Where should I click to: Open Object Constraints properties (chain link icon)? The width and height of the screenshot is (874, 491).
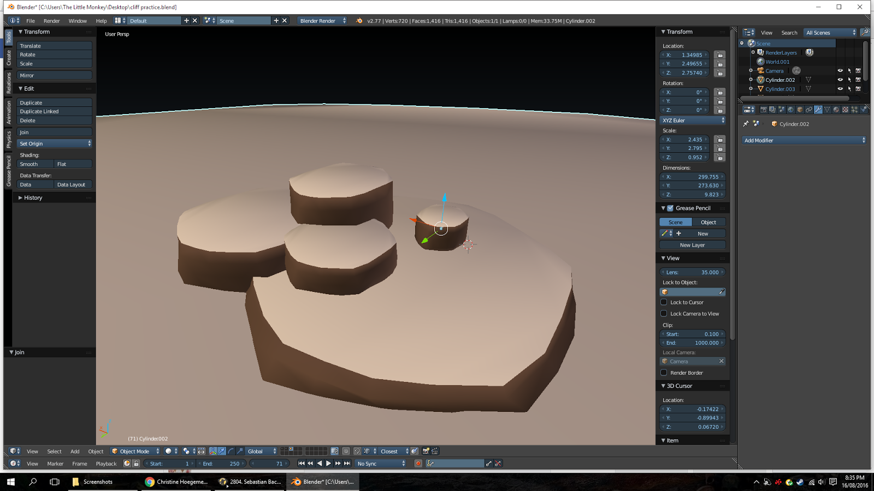pyautogui.click(x=808, y=109)
